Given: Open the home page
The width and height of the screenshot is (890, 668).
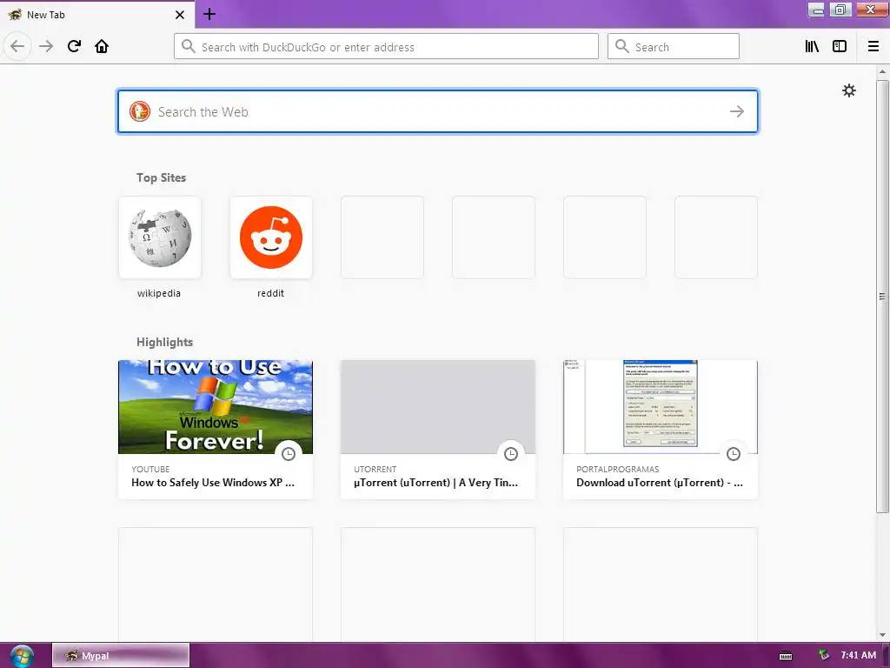Looking at the screenshot, I should [102, 46].
